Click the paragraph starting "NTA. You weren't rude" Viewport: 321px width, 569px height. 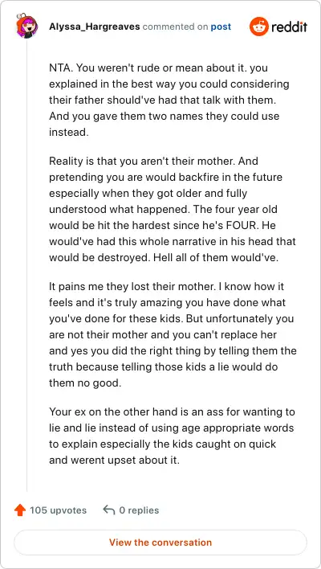[169, 100]
